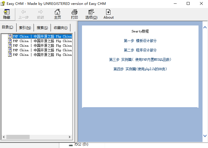
Task: Click the Forward (前进) toolbar icon
Action: pyautogui.click(x=41, y=14)
